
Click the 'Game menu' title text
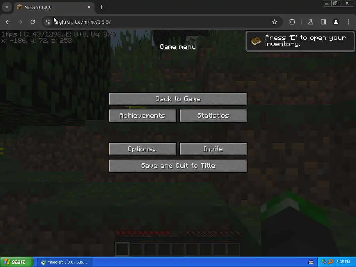(x=178, y=47)
